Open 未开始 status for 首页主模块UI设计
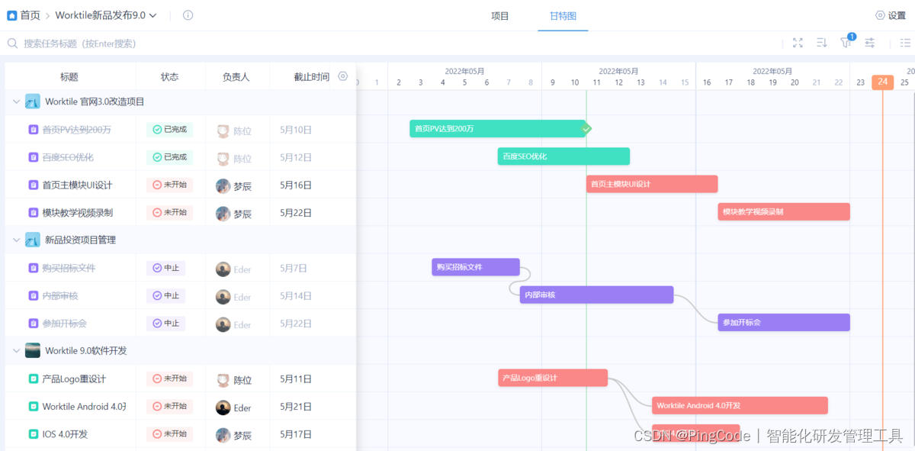The image size is (915, 451). click(x=169, y=185)
